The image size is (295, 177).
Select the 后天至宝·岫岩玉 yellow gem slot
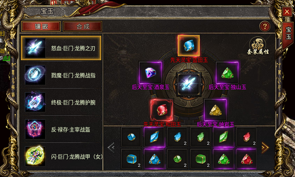click(x=215, y=110)
